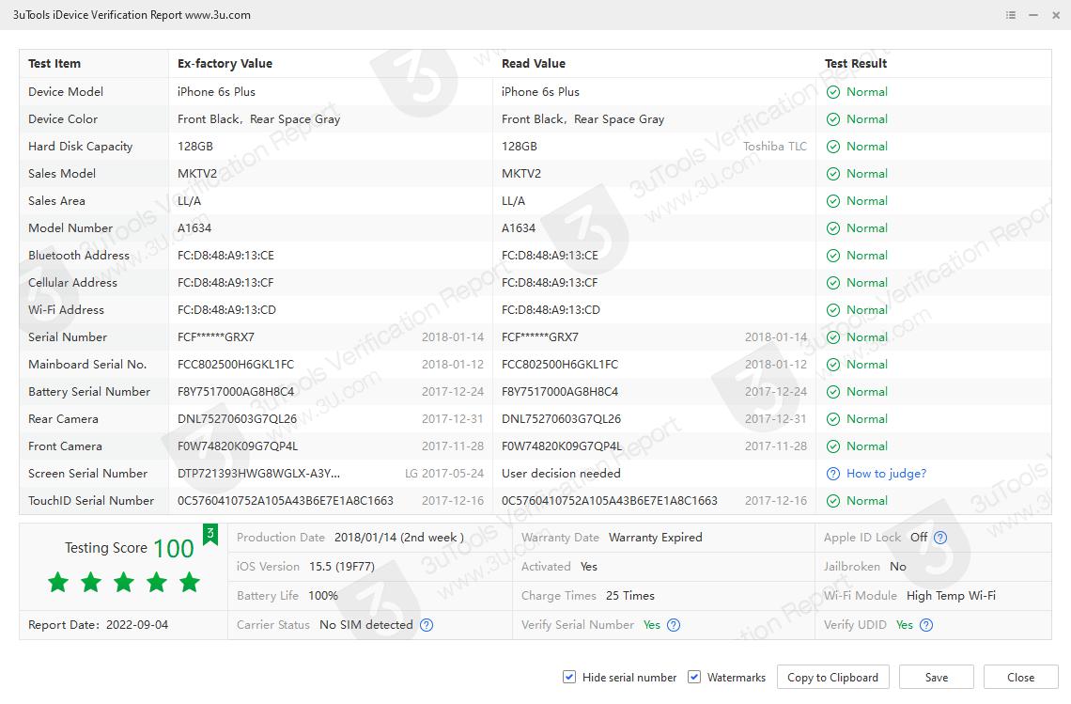Image resolution: width=1071 pixels, height=704 pixels.
Task: Click help icon next to Verify UDID
Action: [926, 625]
